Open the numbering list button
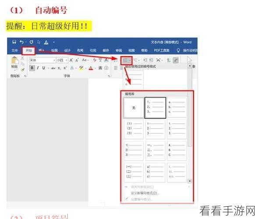Viewport: 255px width, 219px height. [x=126, y=60]
